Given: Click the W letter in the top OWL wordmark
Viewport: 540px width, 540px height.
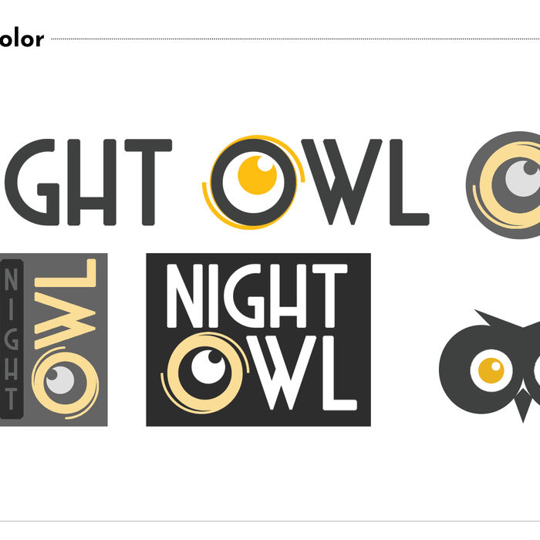Looking at the screenshot, I should tap(342, 182).
